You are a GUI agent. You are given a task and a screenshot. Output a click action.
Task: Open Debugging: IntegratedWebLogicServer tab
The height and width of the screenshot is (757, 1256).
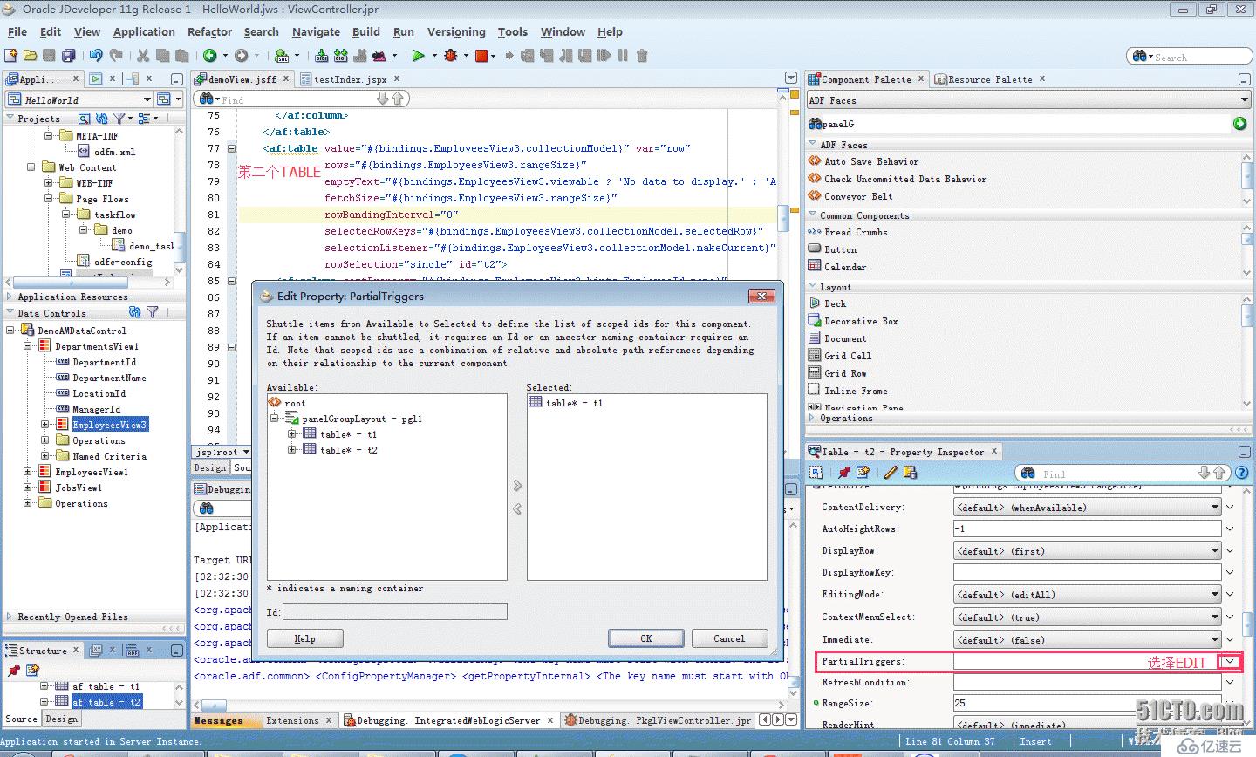coord(448,720)
